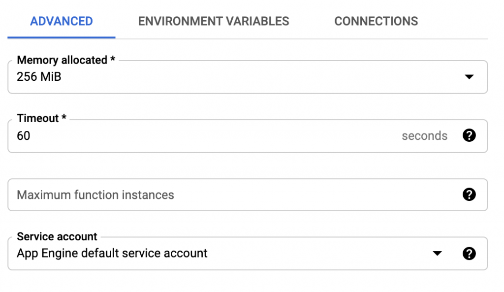Click the question mark near Maximum function instances
The width and height of the screenshot is (504, 292).
tap(469, 195)
